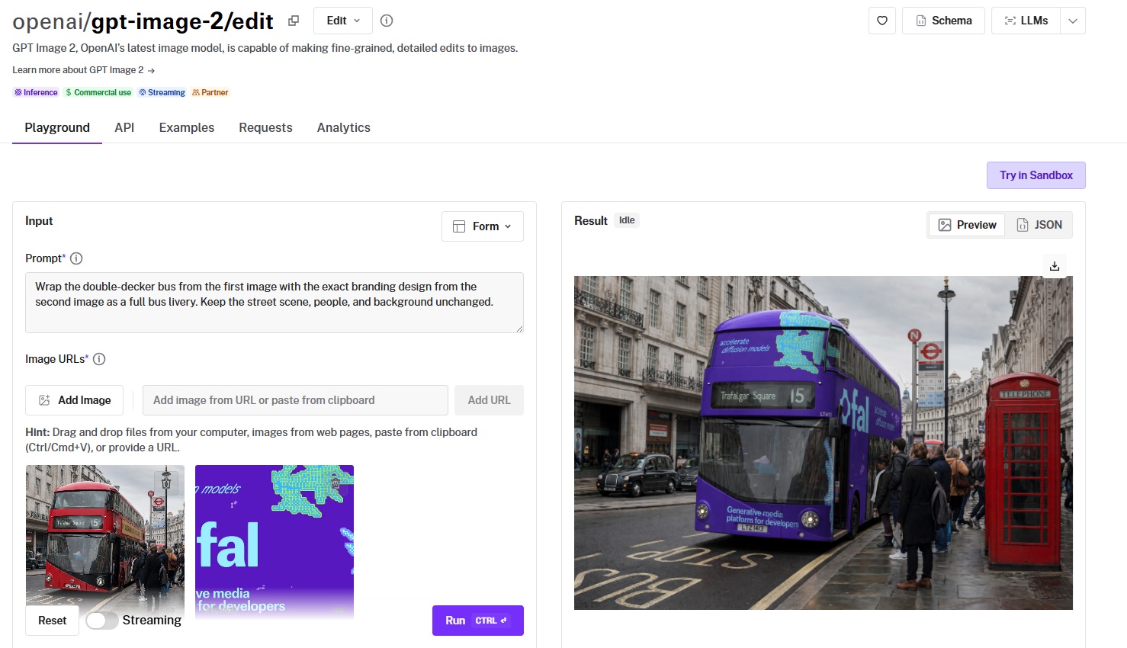The image size is (1127, 648).
Task: Open the Edit dropdown near model title
Action: click(x=342, y=21)
